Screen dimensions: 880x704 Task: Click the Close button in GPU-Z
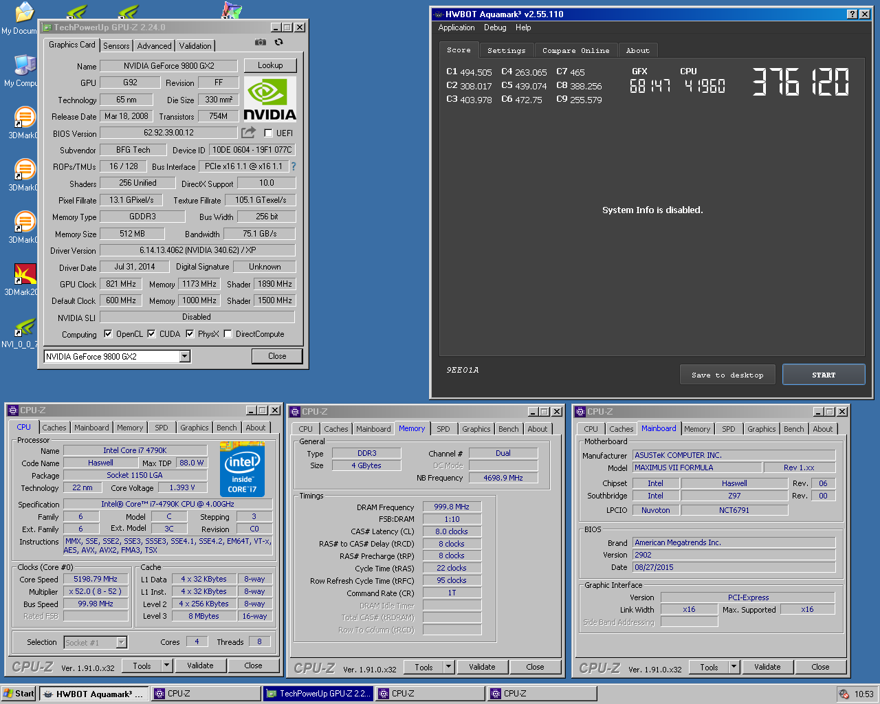[277, 356]
